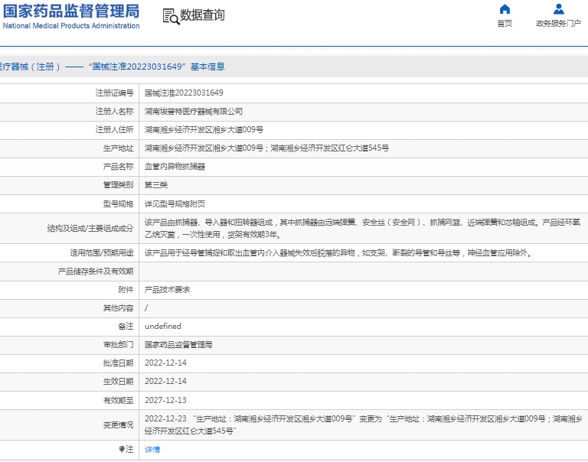Image resolution: width=588 pixels, height=462 pixels.
Task: Click the 结构及组成/主要组成成分 label
Action: coord(90,229)
